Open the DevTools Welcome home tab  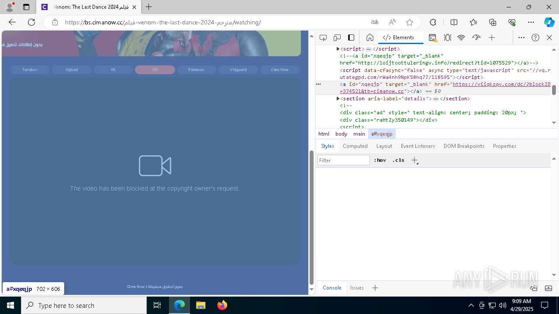pyautogui.click(x=370, y=38)
